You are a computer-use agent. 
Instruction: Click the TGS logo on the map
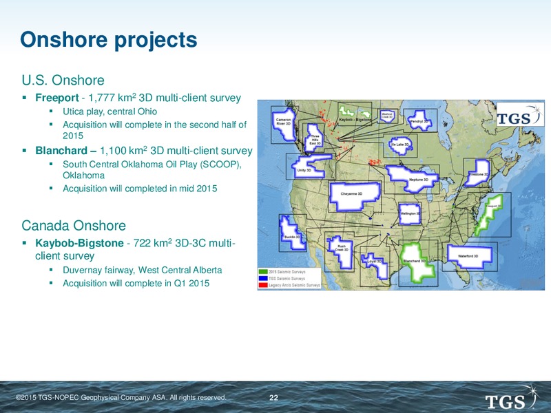(520, 114)
